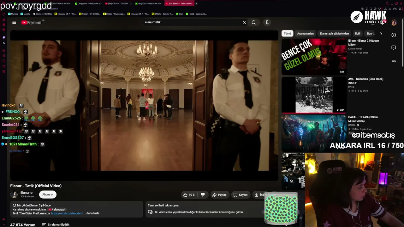This screenshot has width=404, height=227.
Task: Dislike the video with thumbs down
Action: click(203, 195)
